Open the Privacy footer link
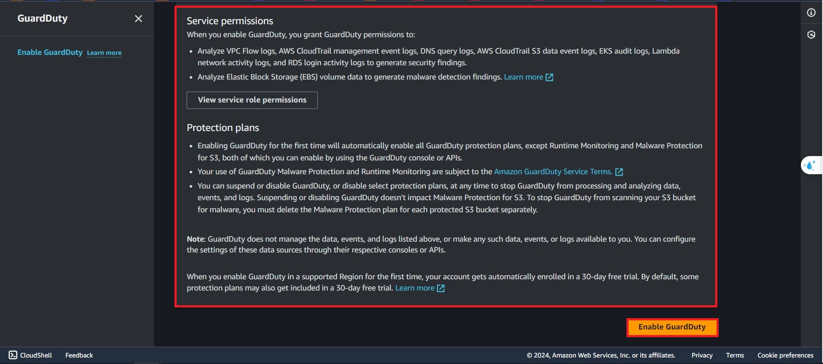 click(702, 355)
